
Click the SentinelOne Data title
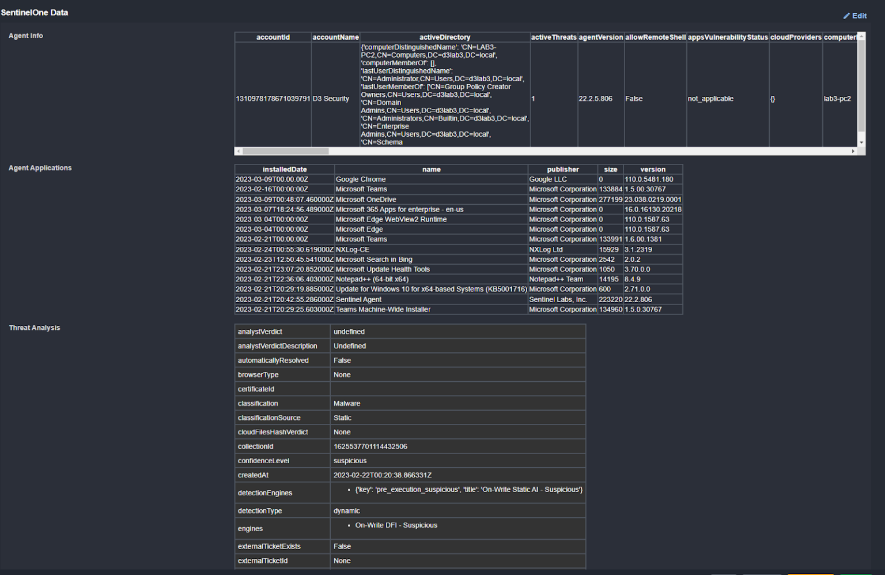point(35,12)
